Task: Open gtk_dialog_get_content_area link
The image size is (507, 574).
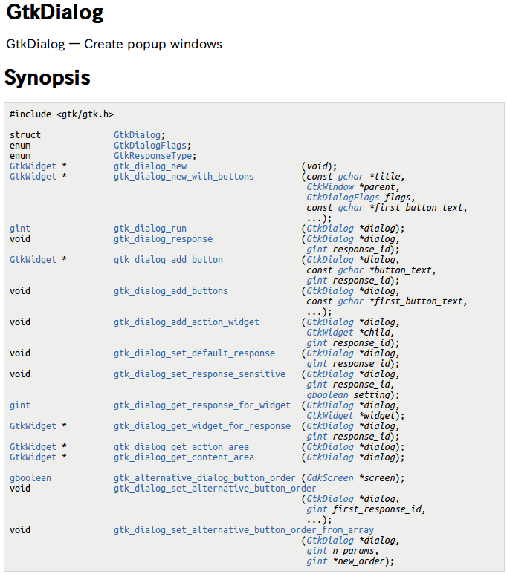Action: pyautogui.click(x=184, y=457)
